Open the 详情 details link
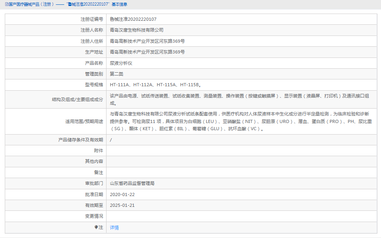 coord(116,227)
